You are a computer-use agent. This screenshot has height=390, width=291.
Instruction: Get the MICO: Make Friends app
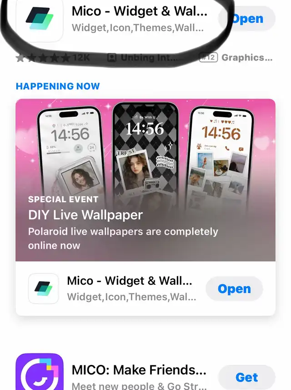pyautogui.click(x=247, y=377)
